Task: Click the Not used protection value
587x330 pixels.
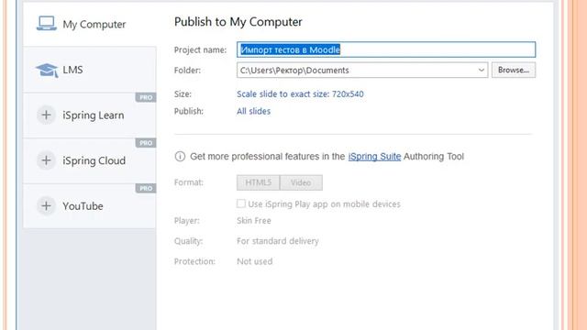Action: tap(255, 261)
